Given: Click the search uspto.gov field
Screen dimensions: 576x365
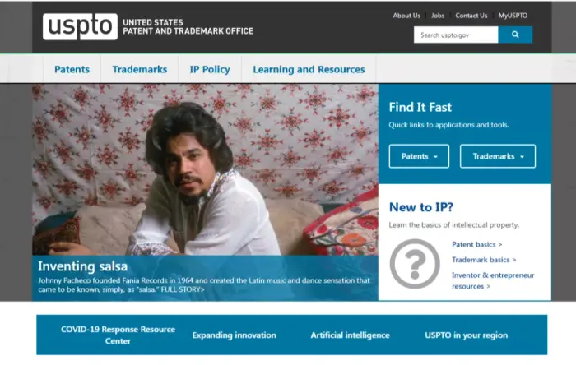Looking at the screenshot, I should [x=456, y=35].
